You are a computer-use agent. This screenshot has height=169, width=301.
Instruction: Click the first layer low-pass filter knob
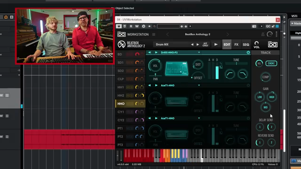click(x=243, y=74)
